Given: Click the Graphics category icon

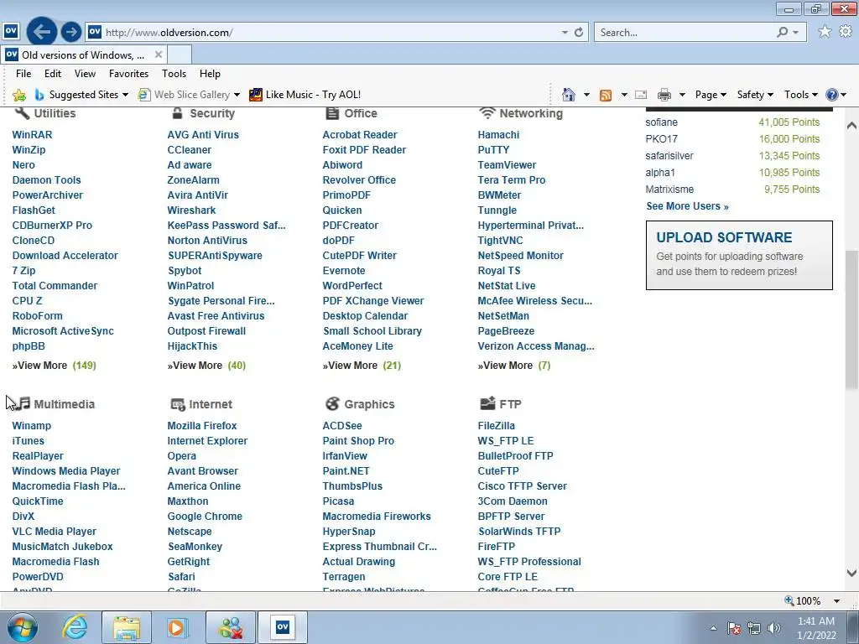Looking at the screenshot, I should pos(332,404).
